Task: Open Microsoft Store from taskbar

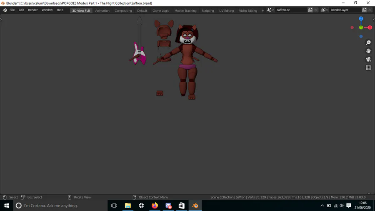Action: pos(182,206)
